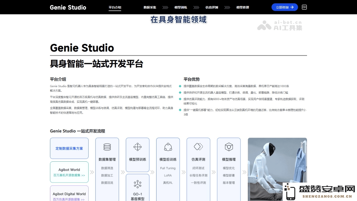
Task: Click the 模型优化 text
Action: click(229, 168)
